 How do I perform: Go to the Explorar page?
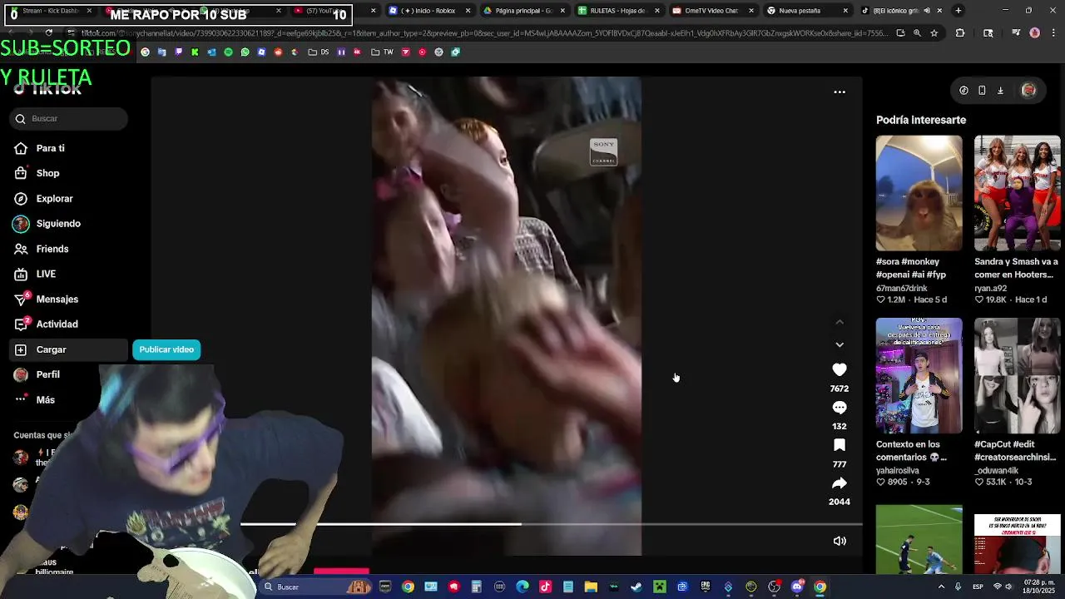[54, 199]
